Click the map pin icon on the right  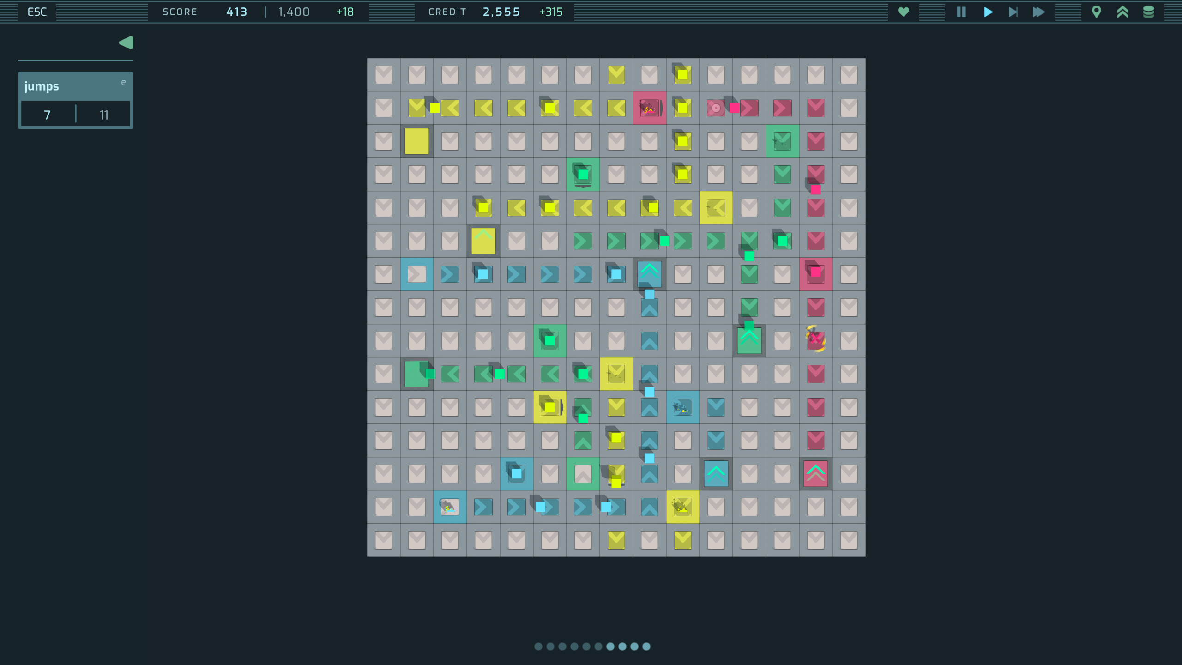pyautogui.click(x=1097, y=12)
